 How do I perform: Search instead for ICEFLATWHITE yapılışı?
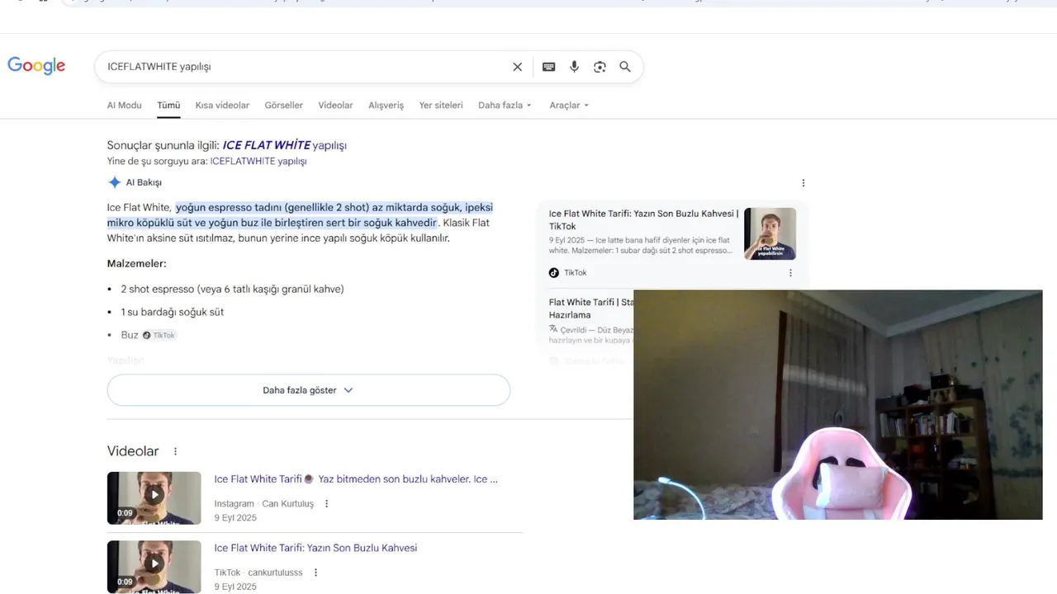(258, 162)
